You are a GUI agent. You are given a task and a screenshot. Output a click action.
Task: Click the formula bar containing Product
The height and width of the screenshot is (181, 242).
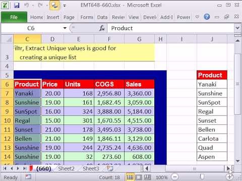click(x=170, y=28)
